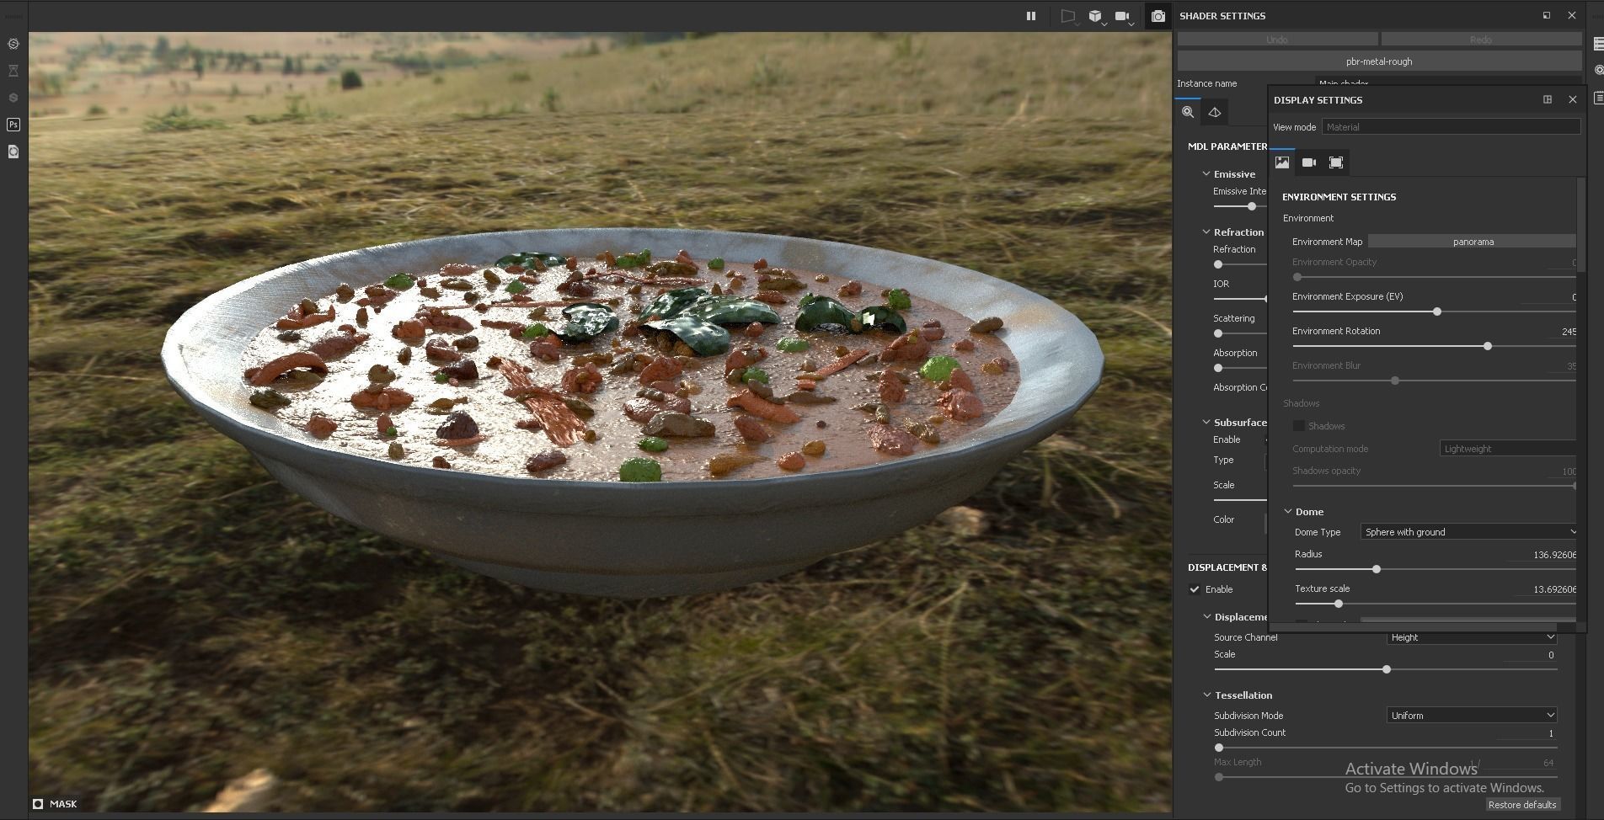Click the clipboard log icon on the right edge
Screen dimensions: 1604x820
pyautogui.click(x=1597, y=99)
